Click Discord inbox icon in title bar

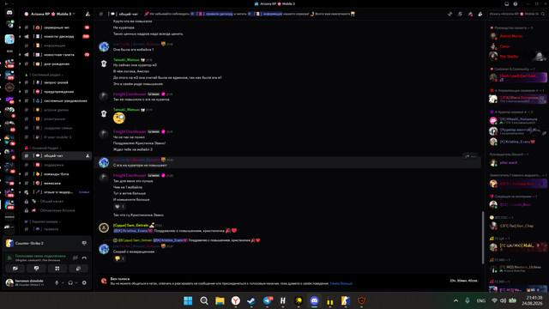click(507, 3)
